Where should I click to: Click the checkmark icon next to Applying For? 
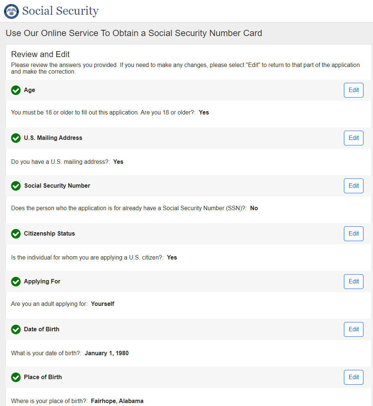tap(16, 282)
